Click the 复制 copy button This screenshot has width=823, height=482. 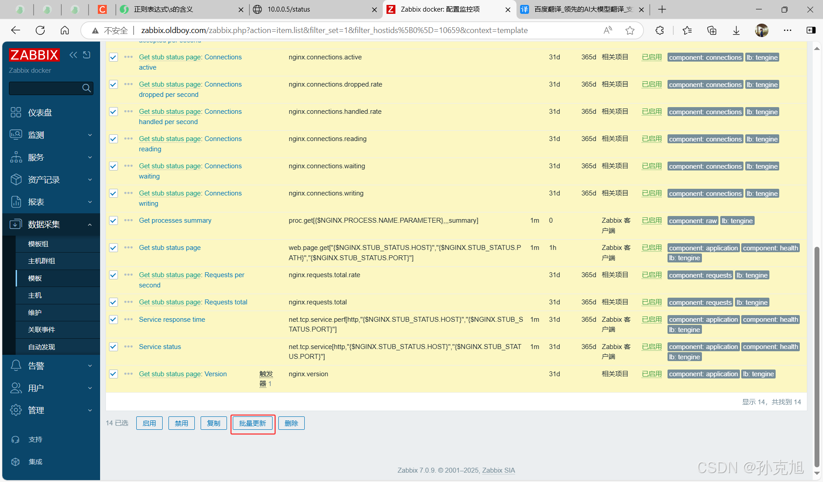click(214, 423)
